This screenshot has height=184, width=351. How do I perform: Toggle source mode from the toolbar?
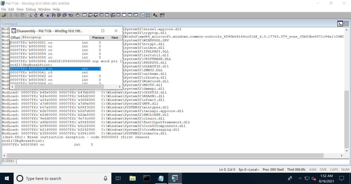click(142, 15)
